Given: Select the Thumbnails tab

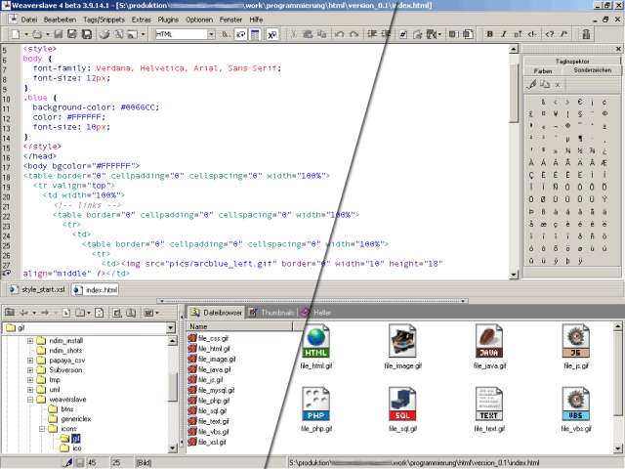Looking at the screenshot, I should pyautogui.click(x=271, y=313).
